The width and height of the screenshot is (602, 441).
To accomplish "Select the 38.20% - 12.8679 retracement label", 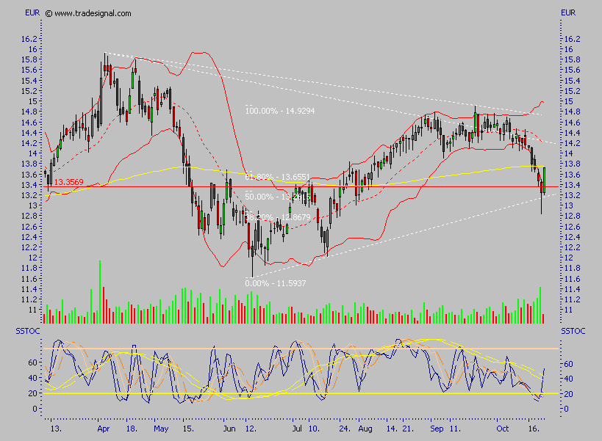I will [x=278, y=217].
